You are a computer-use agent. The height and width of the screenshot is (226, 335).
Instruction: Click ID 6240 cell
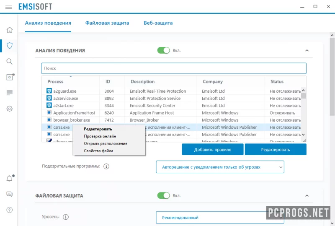click(x=109, y=113)
